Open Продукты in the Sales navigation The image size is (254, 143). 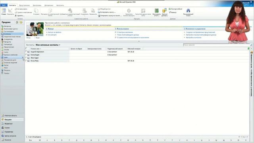[x=8, y=42]
